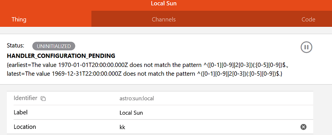Image resolution: width=332 pixels, height=135 pixels.
Task: Switch to the Channels tab
Action: (164, 19)
